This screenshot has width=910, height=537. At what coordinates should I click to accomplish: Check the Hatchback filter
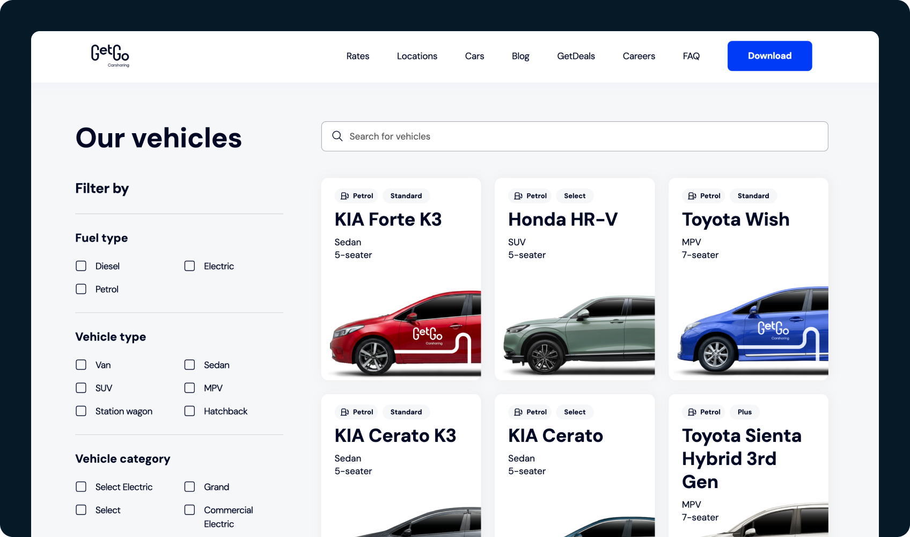(189, 411)
